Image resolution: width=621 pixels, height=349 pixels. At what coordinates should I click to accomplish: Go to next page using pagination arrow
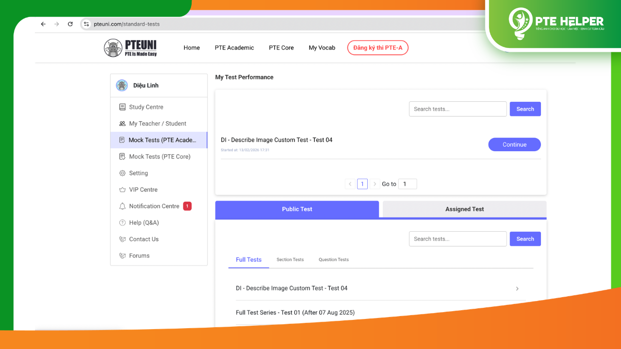pyautogui.click(x=375, y=184)
